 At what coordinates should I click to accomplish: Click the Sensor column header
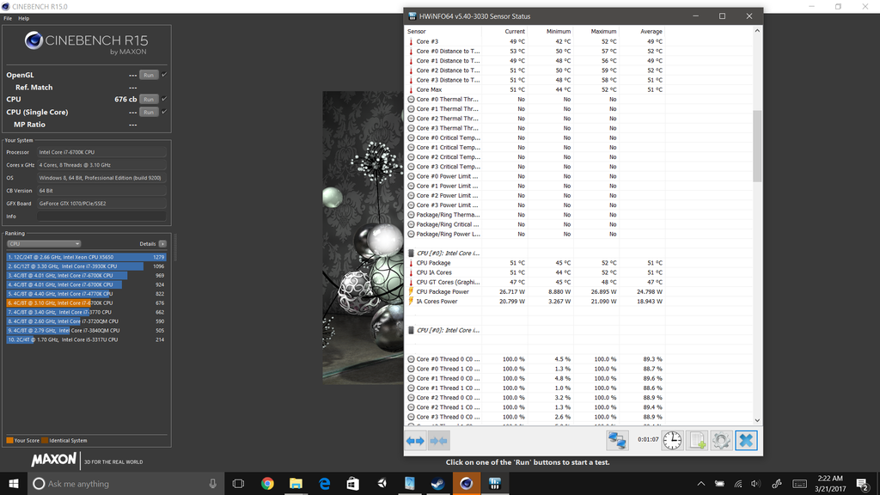click(417, 32)
